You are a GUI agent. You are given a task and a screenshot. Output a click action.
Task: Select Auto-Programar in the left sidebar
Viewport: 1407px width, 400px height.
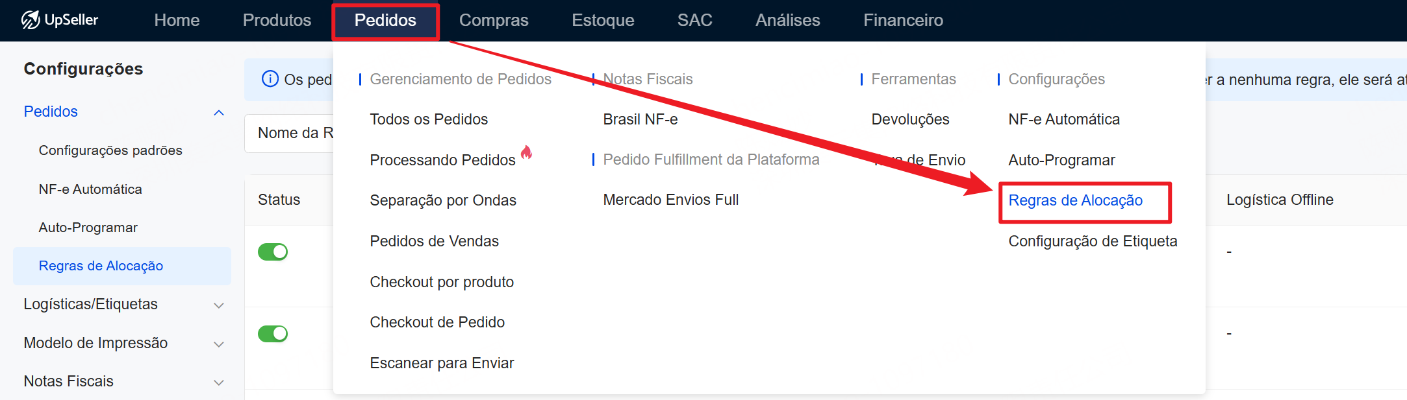pyautogui.click(x=88, y=228)
